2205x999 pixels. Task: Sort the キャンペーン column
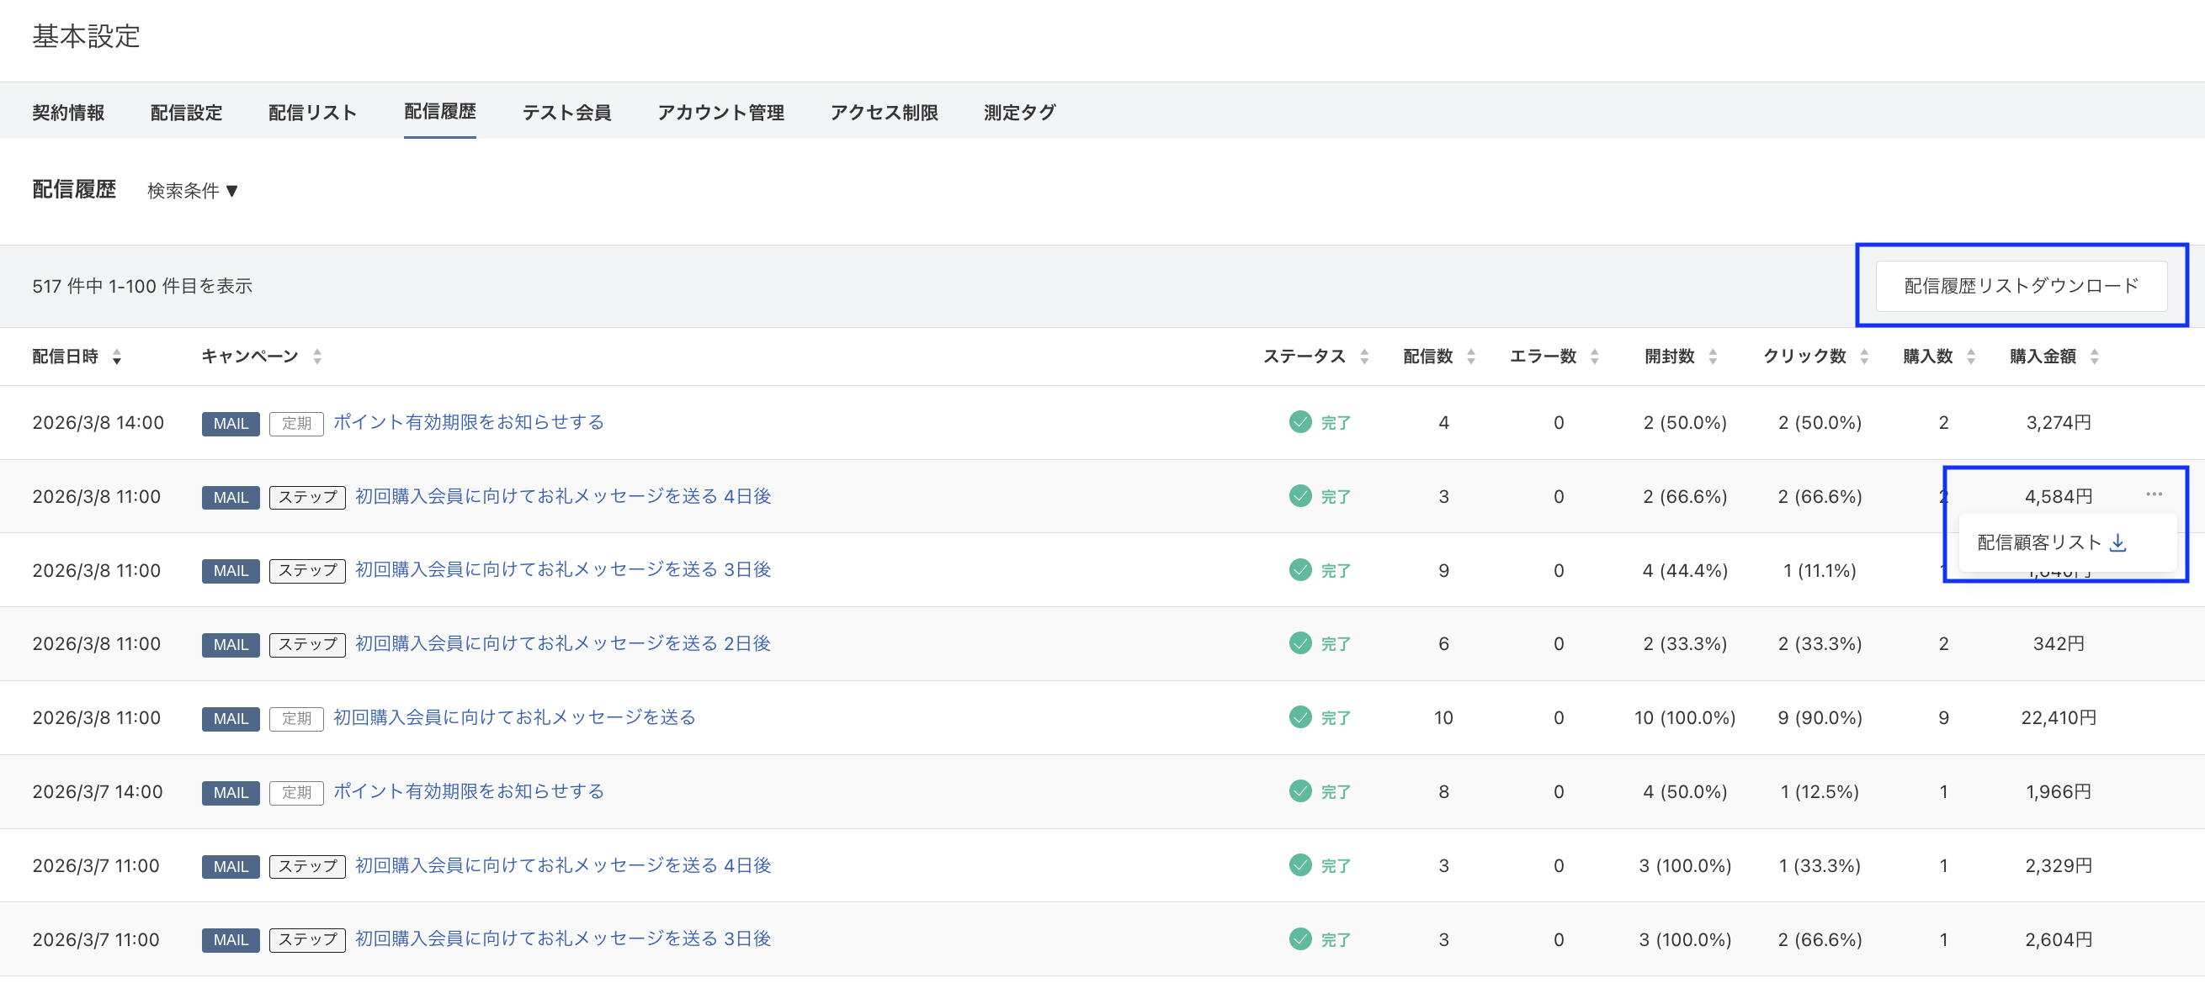point(316,357)
